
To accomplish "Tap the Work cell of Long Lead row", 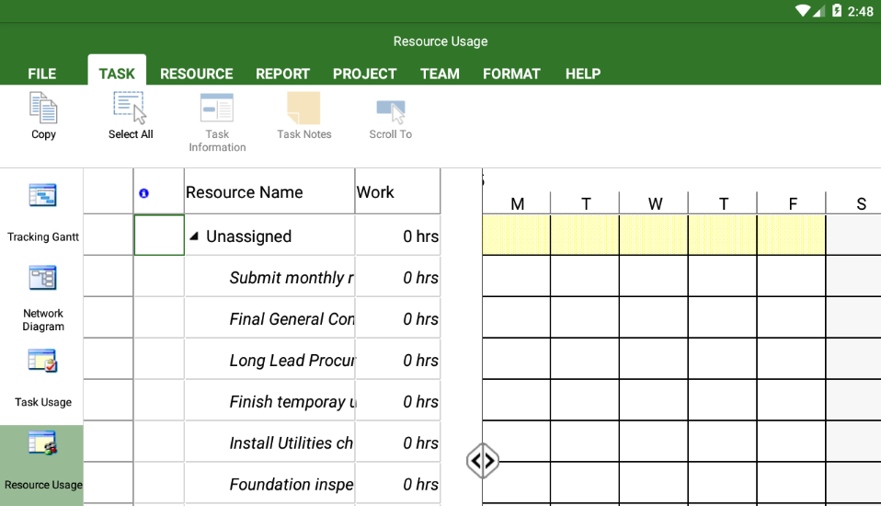I will point(398,360).
